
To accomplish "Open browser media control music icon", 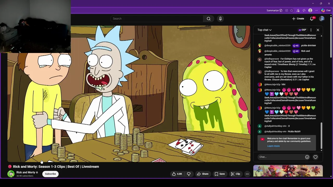I will pyautogui.click(x=298, y=10).
